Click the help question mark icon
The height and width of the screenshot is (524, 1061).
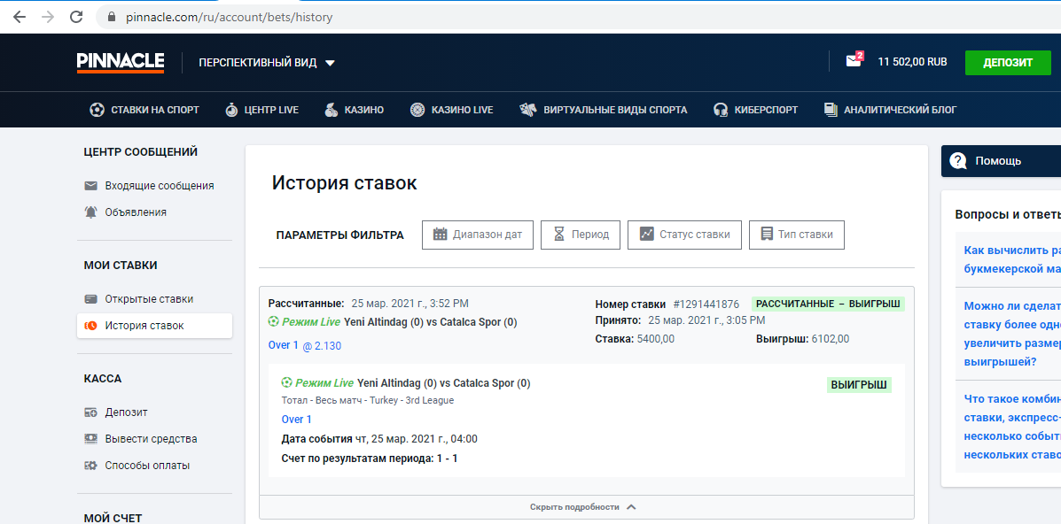pos(957,161)
